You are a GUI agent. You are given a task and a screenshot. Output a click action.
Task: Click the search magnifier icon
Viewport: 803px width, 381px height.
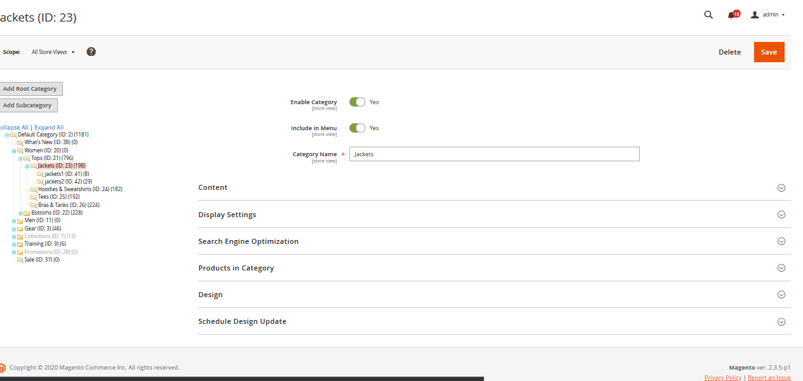[x=708, y=15]
